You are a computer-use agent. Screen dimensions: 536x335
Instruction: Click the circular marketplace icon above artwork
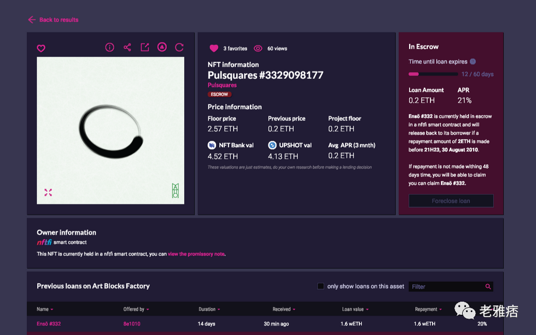click(x=162, y=47)
